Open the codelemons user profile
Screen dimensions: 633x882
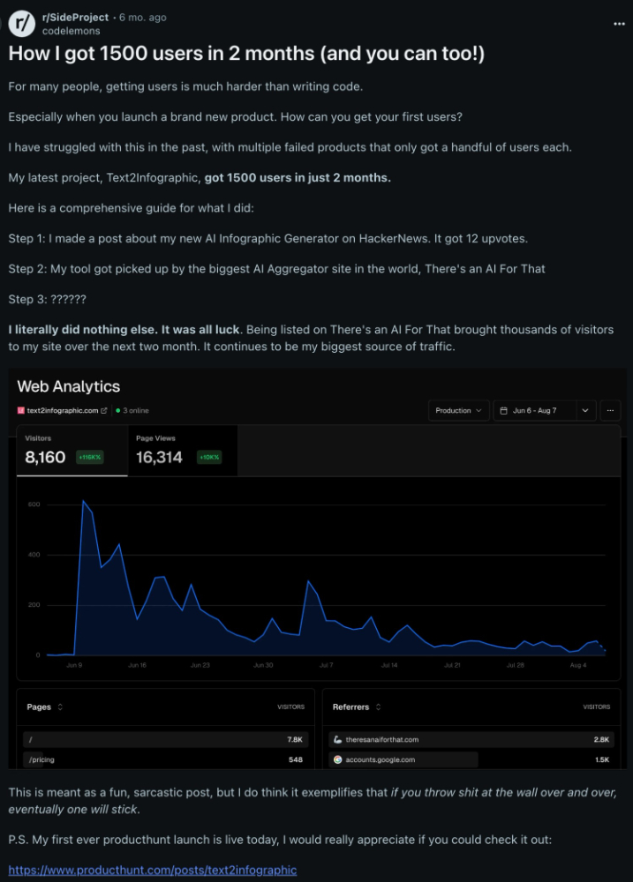tap(65, 30)
